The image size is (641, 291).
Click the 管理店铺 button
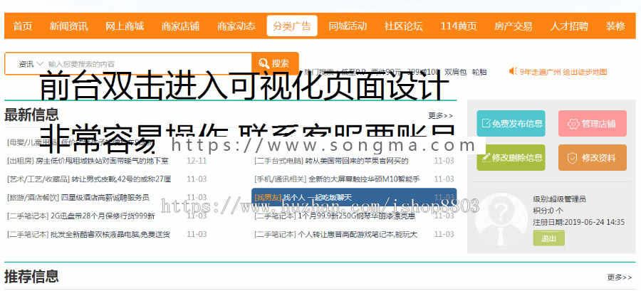pyautogui.click(x=593, y=123)
